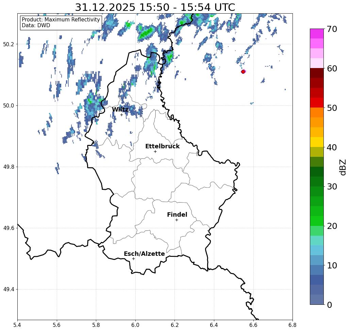
Task: Click the Ettelbruck station label
Action: pyautogui.click(x=162, y=146)
